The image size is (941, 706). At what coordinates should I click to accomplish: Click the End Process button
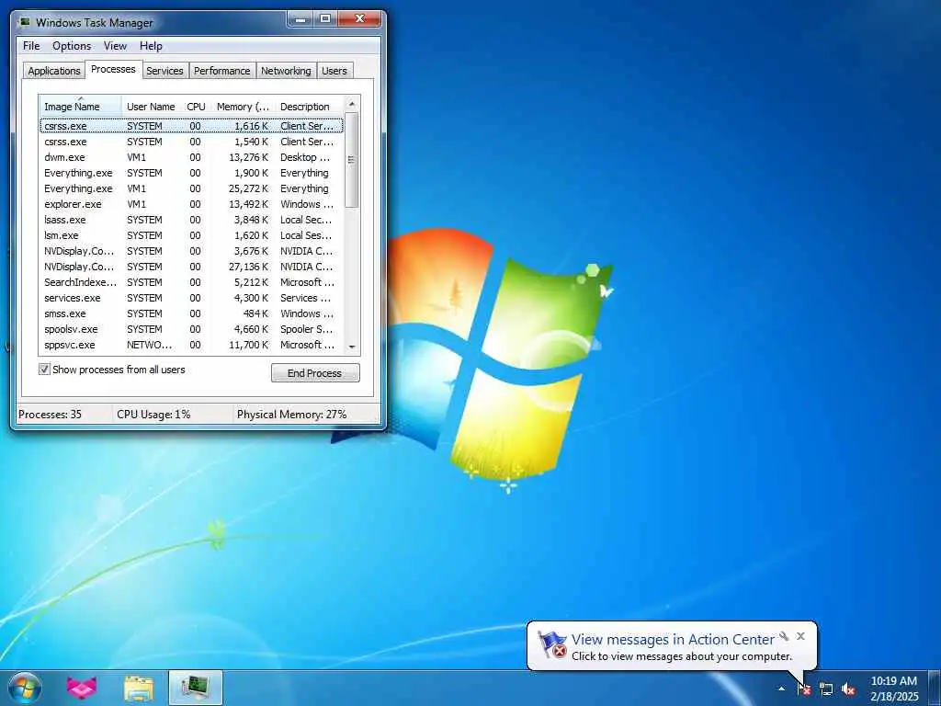tap(315, 373)
